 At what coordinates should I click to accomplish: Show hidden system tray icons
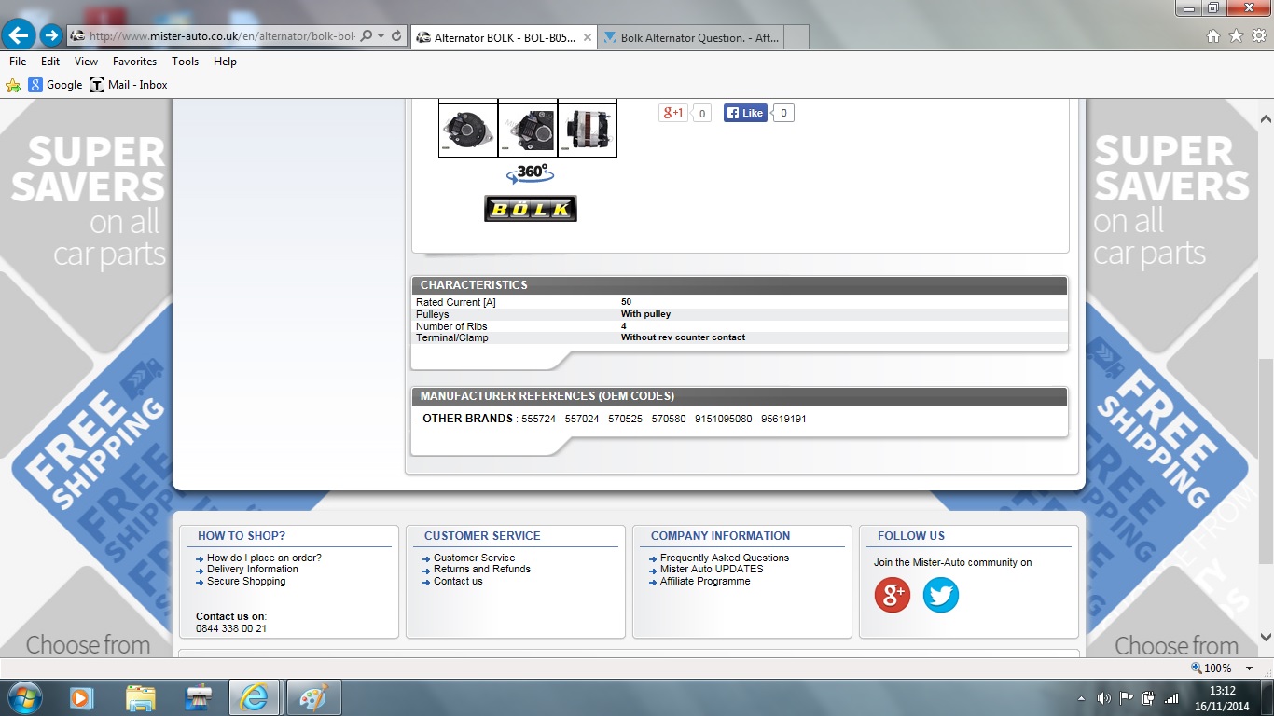click(x=1081, y=698)
